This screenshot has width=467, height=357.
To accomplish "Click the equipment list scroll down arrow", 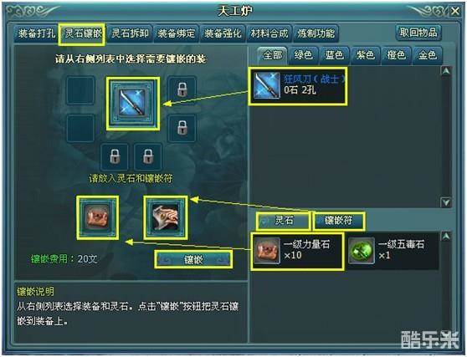I will [446, 202].
